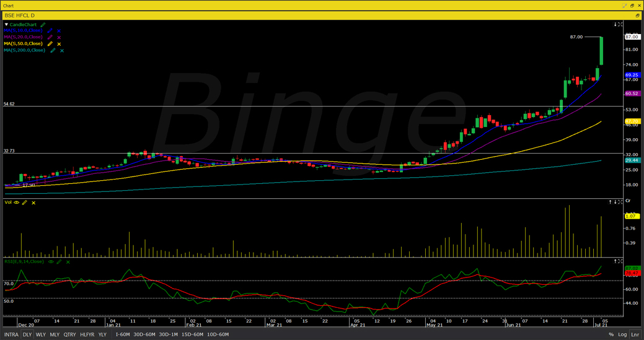Restore the Chart window
Image resolution: width=644 pixels, height=340 pixels.
coord(632,6)
